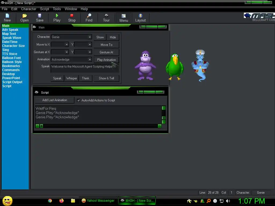Select PowerPoint in the sidebar

[11, 78]
